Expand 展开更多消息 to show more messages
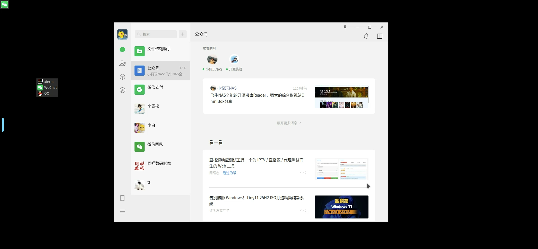Screen dimensions: 538x249 click(289, 123)
